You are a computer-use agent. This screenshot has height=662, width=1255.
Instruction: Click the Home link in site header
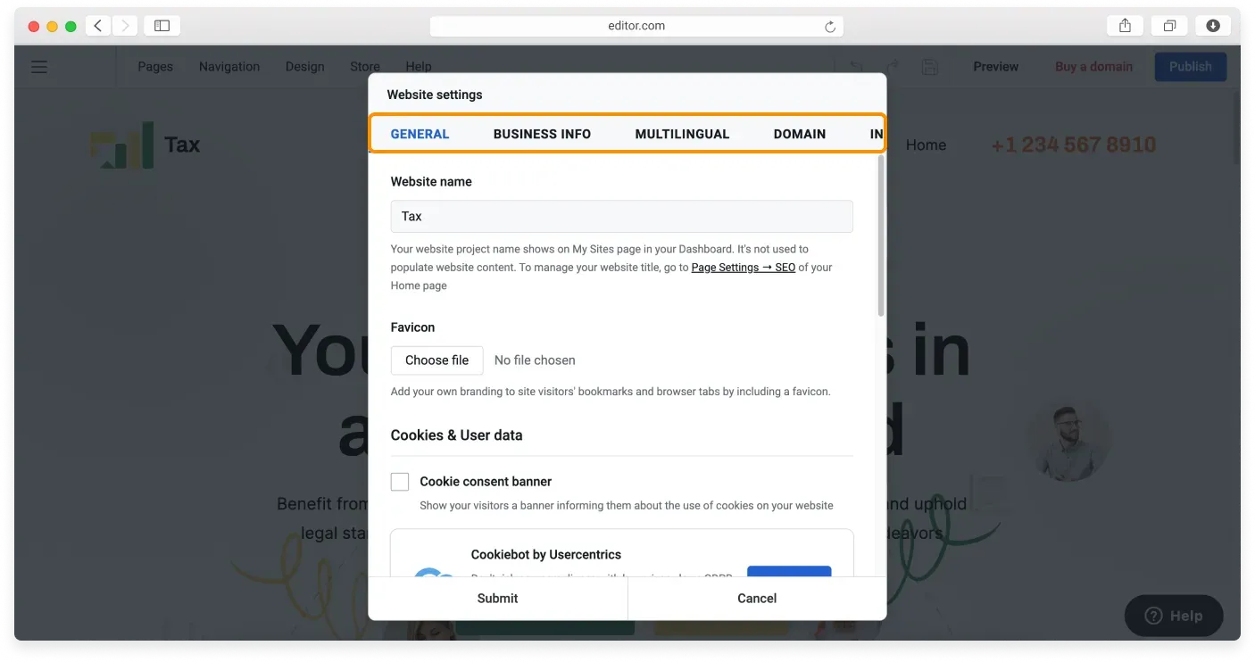click(x=926, y=145)
